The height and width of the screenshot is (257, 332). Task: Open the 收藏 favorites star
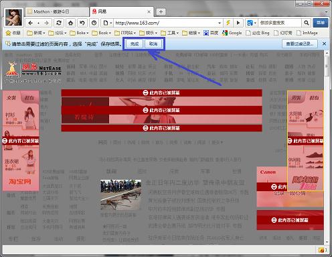[13, 33]
